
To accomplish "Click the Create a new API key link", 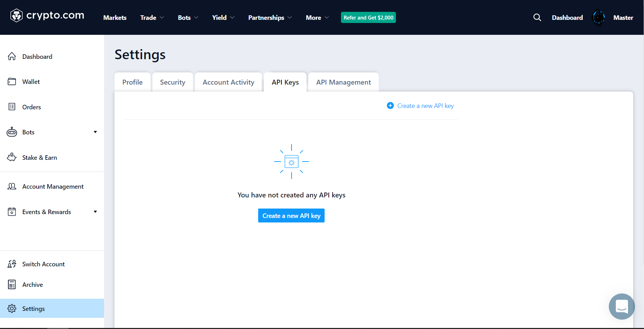I will coord(426,105).
